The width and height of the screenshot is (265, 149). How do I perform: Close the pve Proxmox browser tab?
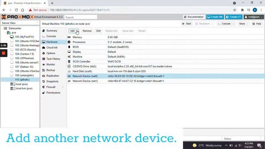pos(45,3)
